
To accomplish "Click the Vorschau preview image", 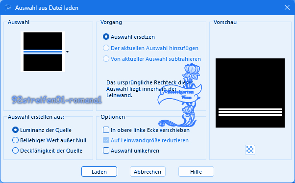I will point(250,93).
